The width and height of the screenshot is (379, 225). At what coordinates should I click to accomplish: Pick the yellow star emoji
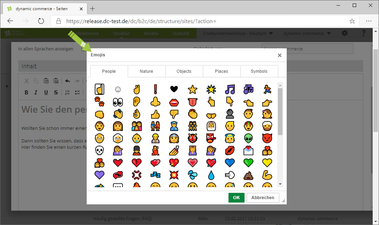click(x=192, y=89)
